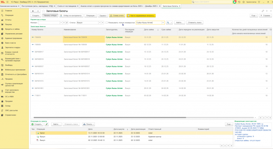Click the search magnifier button beside filter field
273x149 pixels.
pyautogui.click(x=168, y=22)
